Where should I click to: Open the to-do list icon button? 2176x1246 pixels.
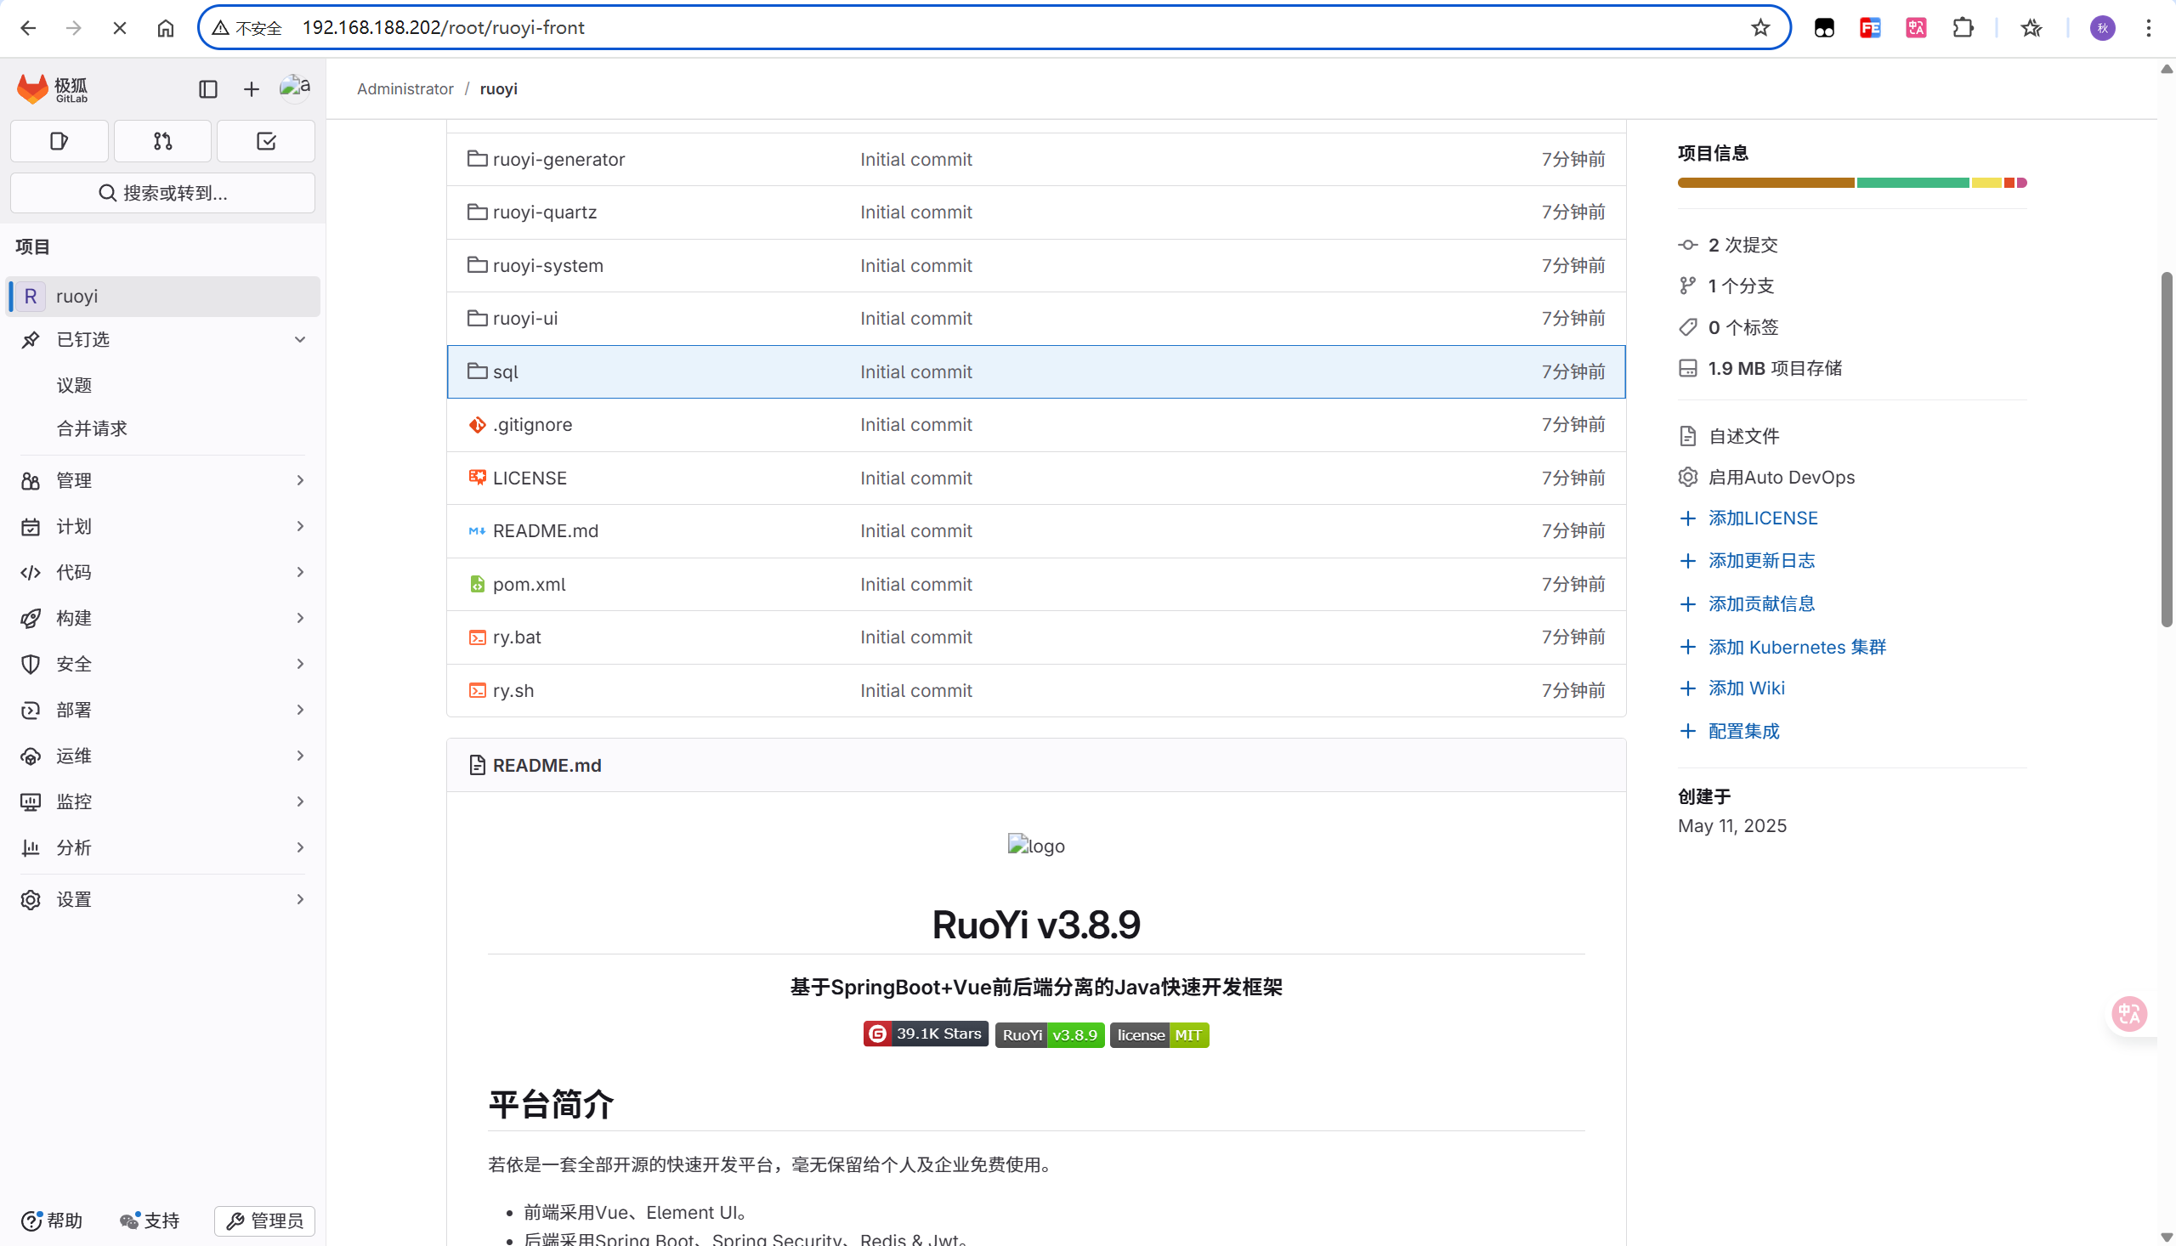coord(266,141)
